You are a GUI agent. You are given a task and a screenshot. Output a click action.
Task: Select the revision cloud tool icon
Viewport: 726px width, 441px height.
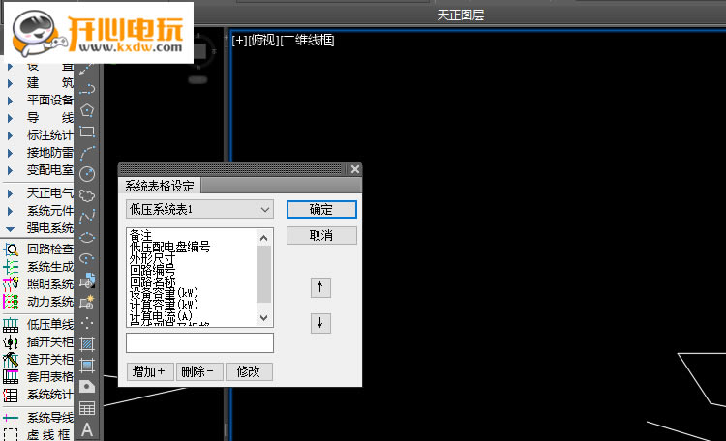click(87, 195)
